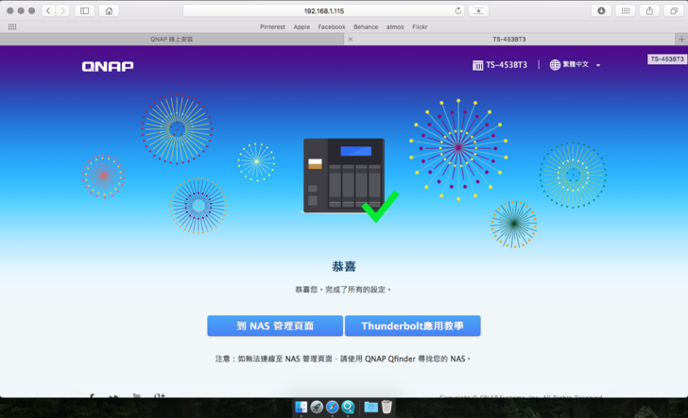Add a new tab with plus button
This screenshot has height=418, width=688.
point(681,39)
